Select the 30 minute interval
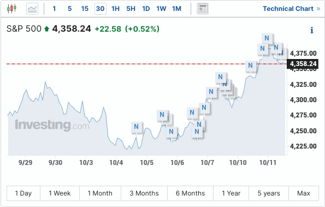Image resolution: width=325 pixels, height=207 pixels. (x=101, y=9)
